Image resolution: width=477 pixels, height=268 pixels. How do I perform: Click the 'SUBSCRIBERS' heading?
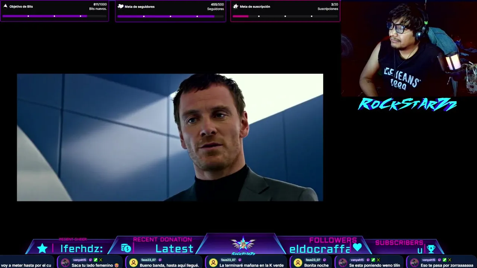click(399, 243)
